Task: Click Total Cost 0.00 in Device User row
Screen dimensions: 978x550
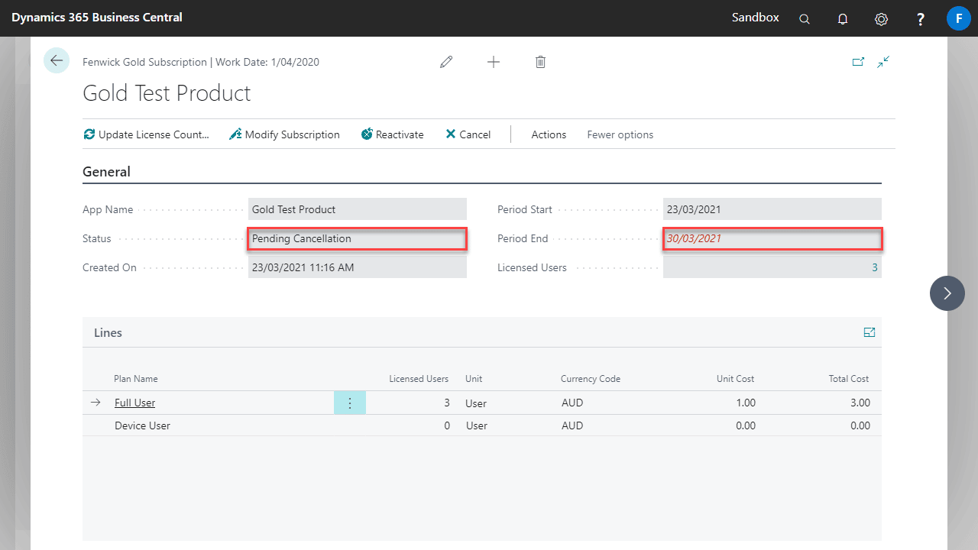Action: pos(860,425)
